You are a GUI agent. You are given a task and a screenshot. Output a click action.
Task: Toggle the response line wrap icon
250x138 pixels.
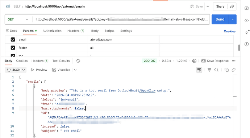pyautogui.click(x=199, y=70)
